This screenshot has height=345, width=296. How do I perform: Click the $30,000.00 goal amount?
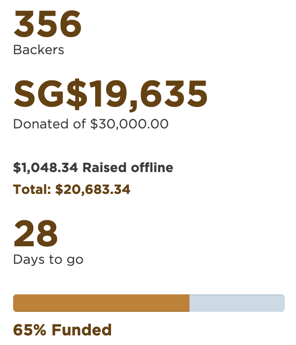click(x=129, y=124)
